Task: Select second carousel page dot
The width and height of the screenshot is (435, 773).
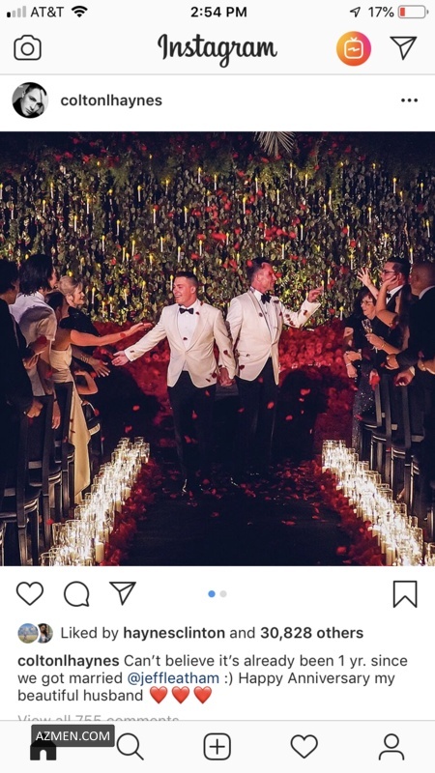Action: (223, 594)
